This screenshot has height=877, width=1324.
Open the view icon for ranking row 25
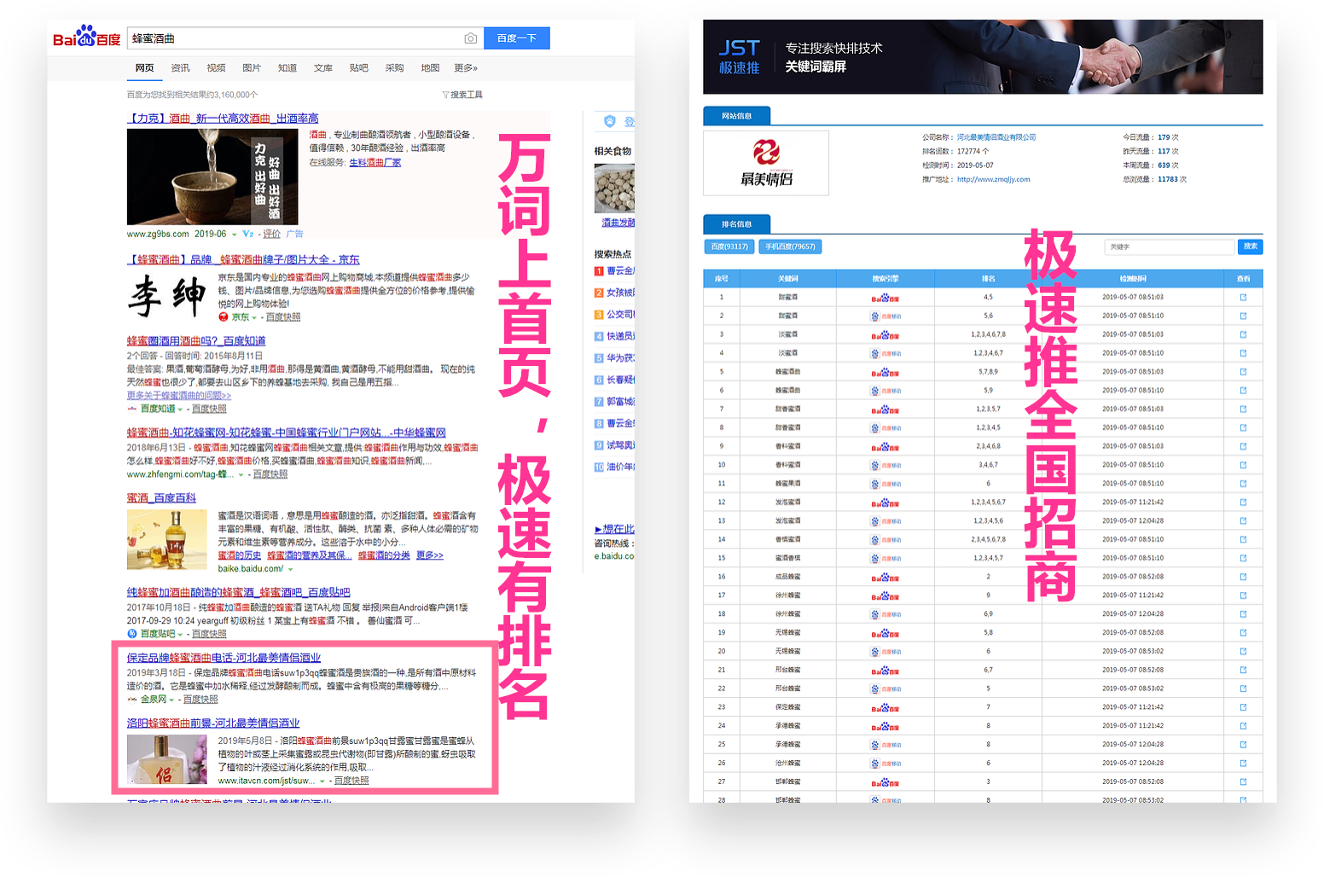pyautogui.click(x=1243, y=745)
